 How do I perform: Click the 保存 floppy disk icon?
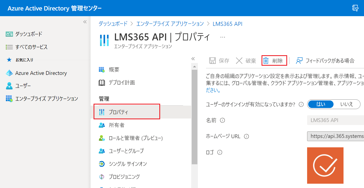212,61
